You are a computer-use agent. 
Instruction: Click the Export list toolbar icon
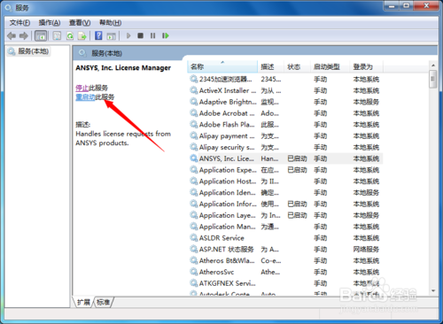[x=82, y=35]
